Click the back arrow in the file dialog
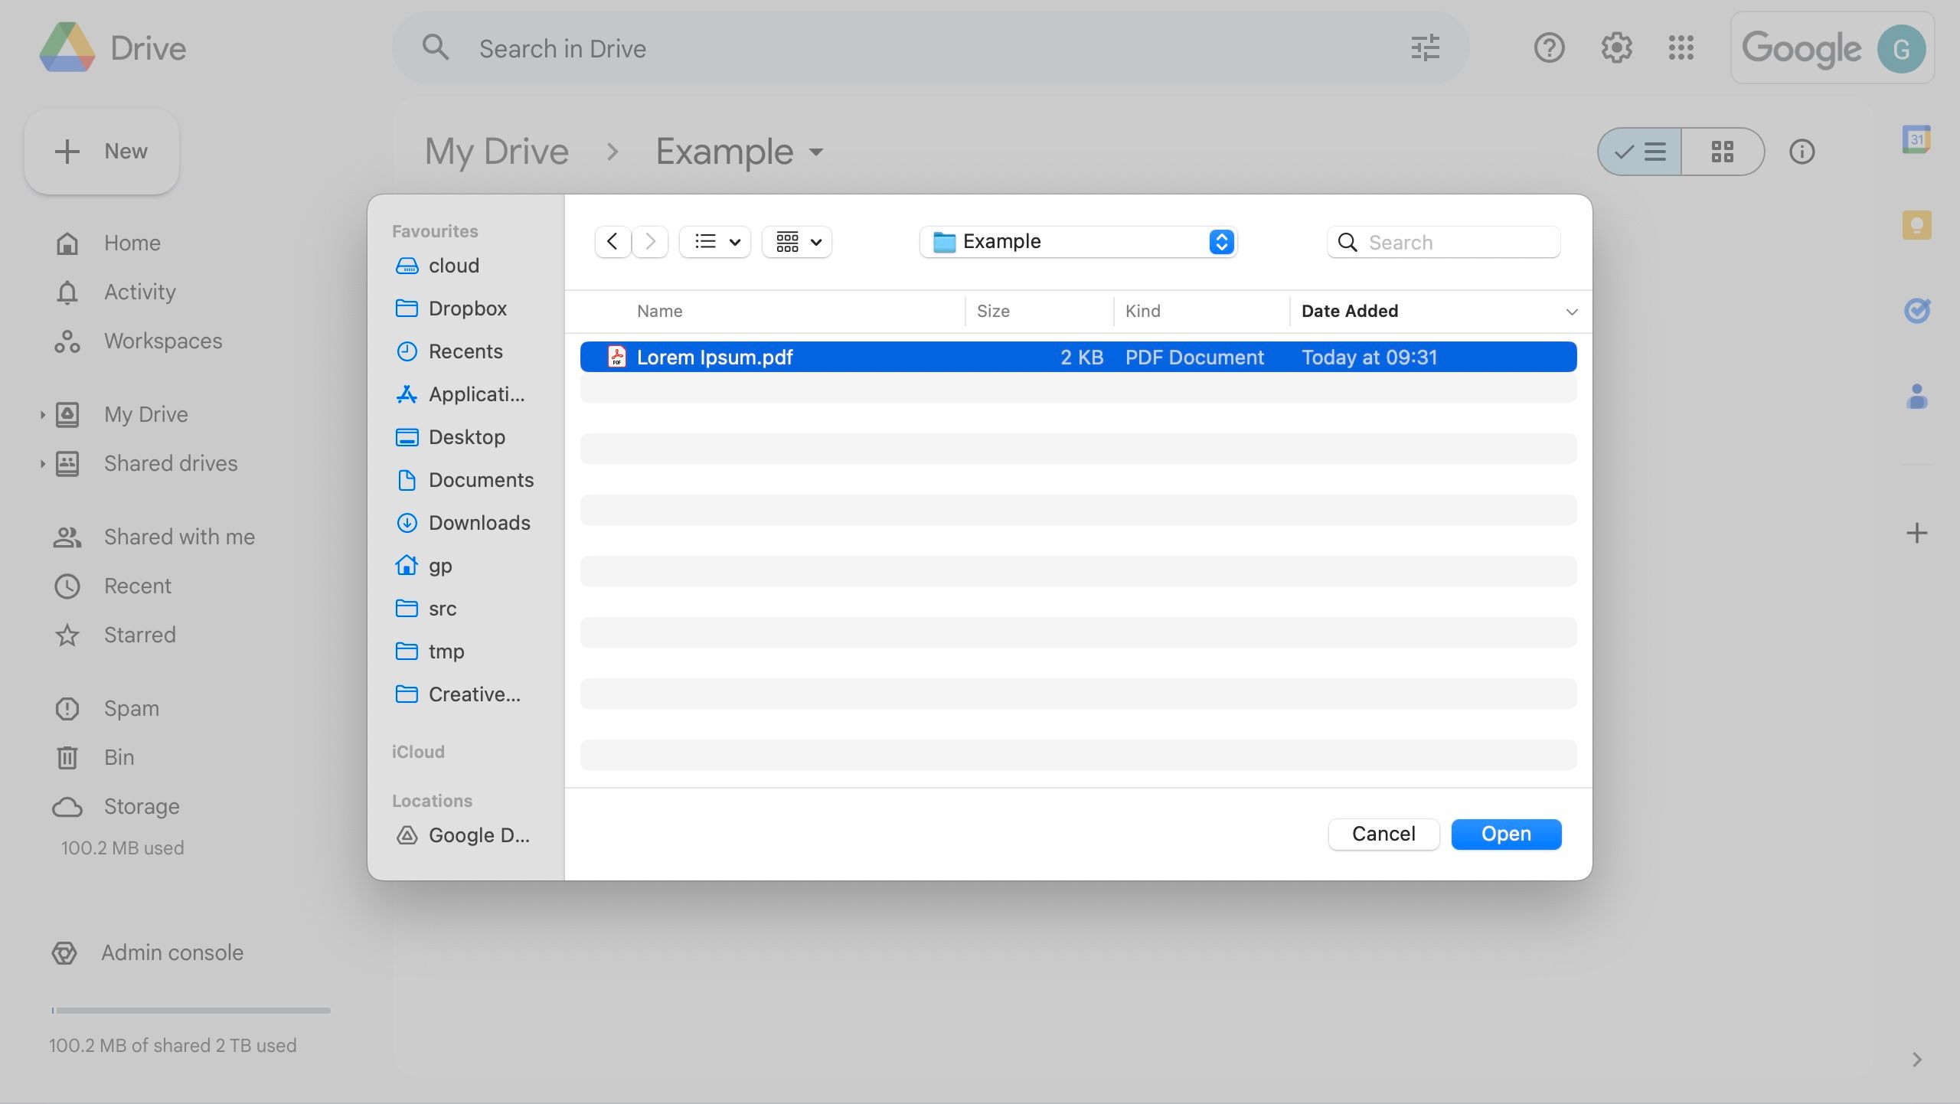 coord(611,241)
